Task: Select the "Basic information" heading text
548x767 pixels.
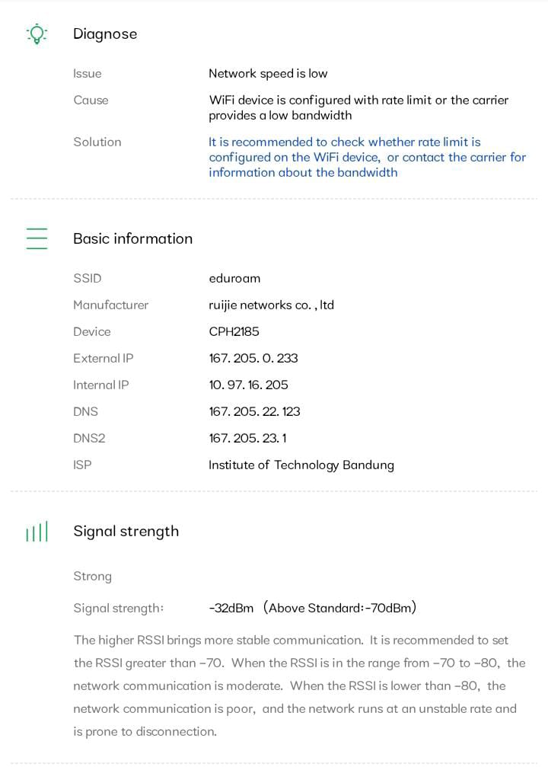Action: pyautogui.click(x=132, y=238)
